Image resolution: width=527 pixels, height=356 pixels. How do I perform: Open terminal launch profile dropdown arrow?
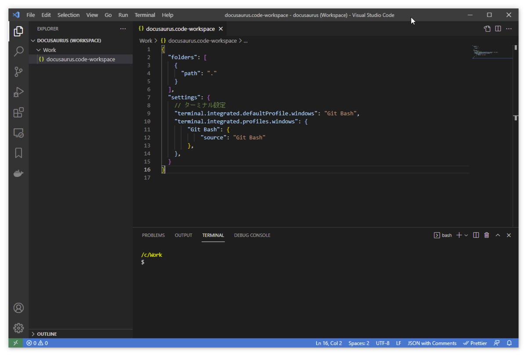click(x=466, y=235)
